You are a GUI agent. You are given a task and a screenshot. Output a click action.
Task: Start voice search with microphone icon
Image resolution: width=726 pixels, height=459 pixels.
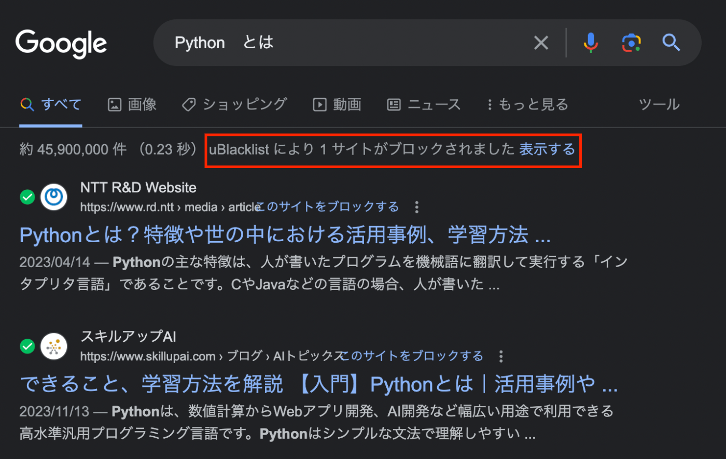click(591, 43)
